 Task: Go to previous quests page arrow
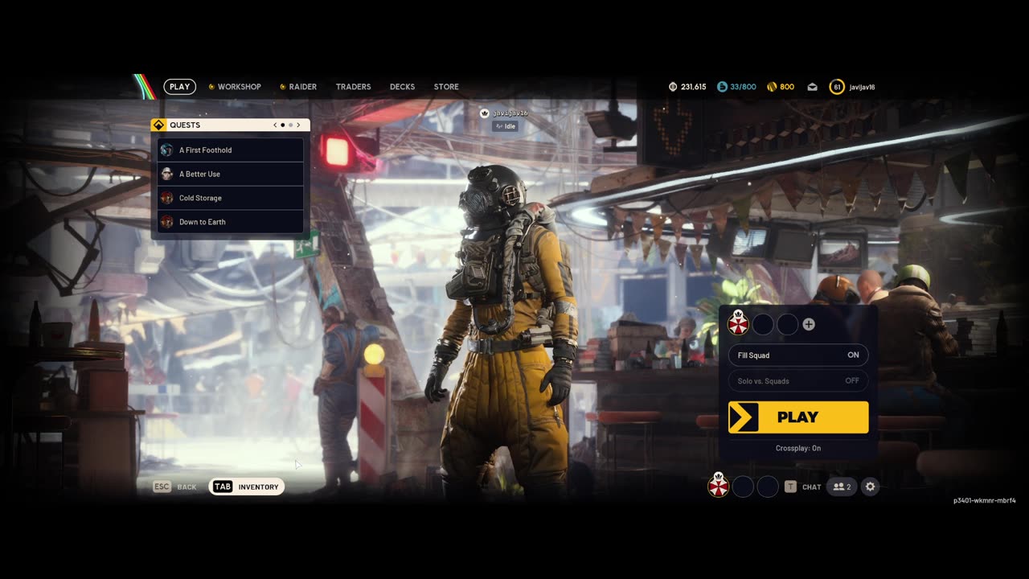275,125
